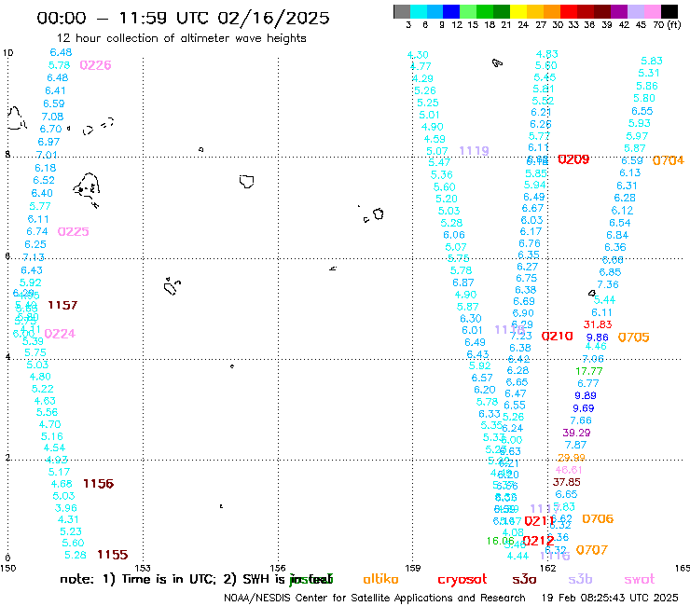
Task: Click the green wave height value 17.77
Action: tap(588, 371)
